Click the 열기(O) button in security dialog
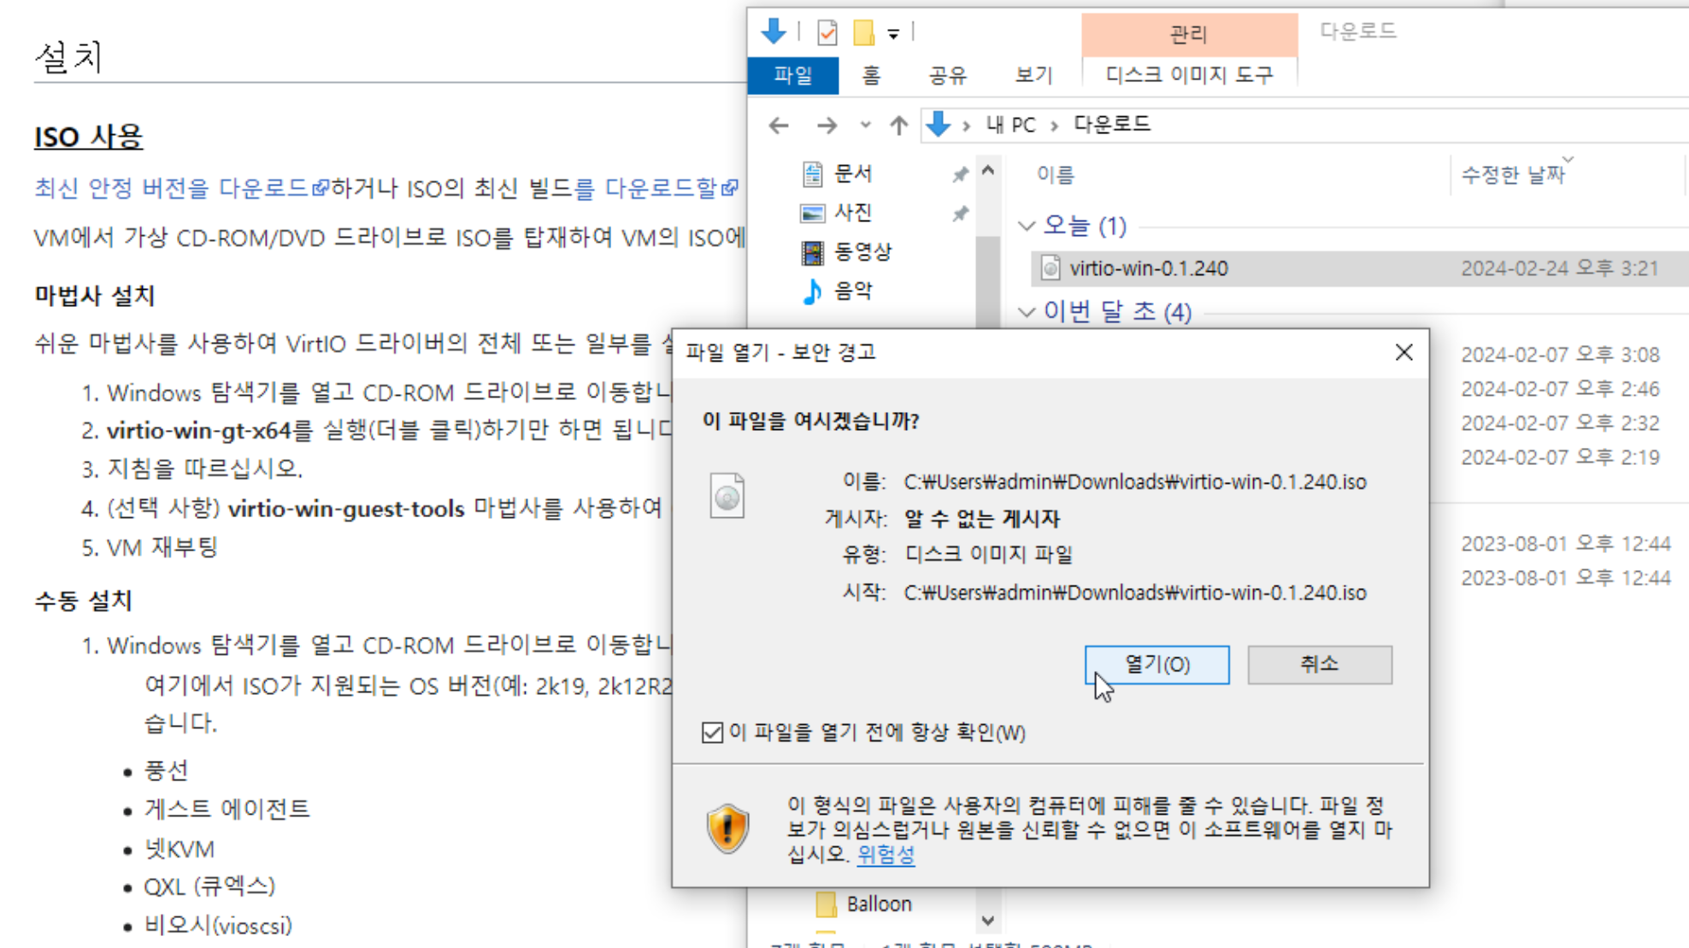This screenshot has height=948, width=1689. [x=1156, y=664]
